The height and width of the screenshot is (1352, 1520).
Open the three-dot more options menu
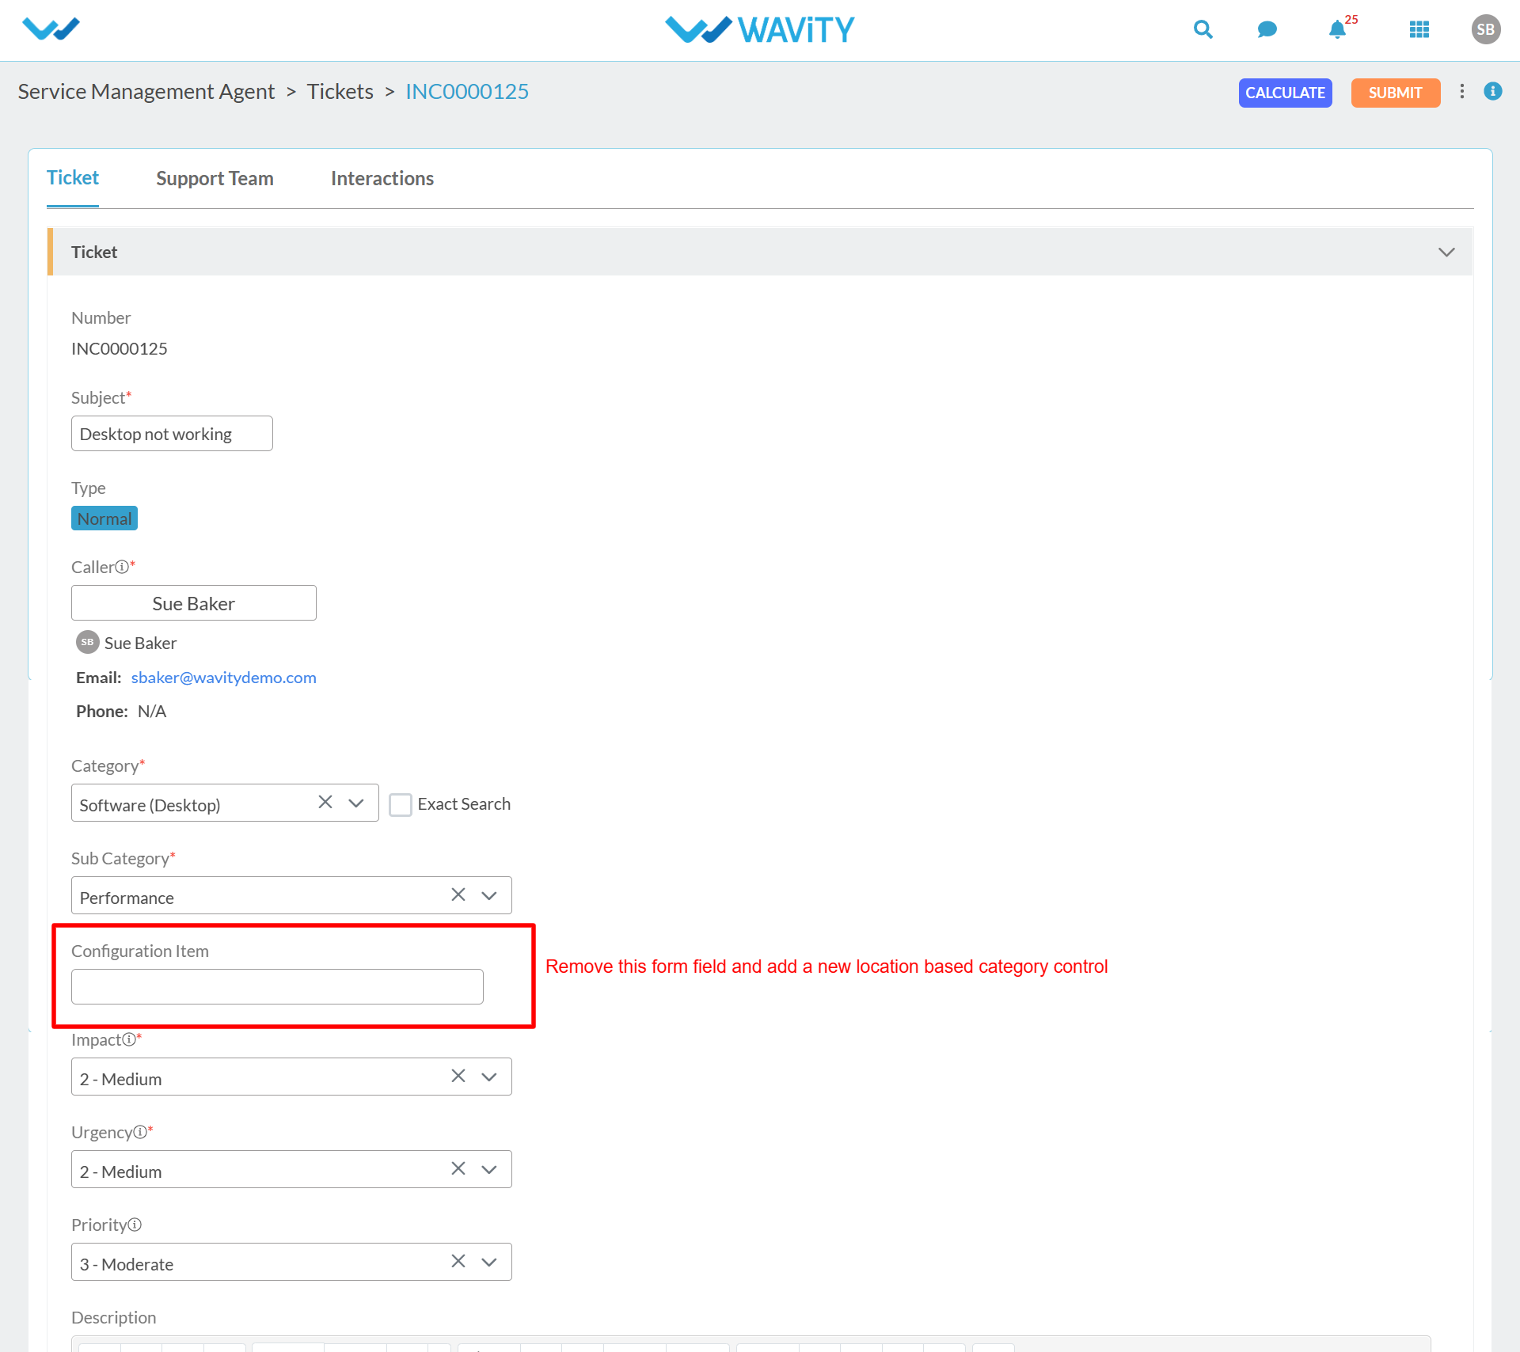pos(1462,92)
